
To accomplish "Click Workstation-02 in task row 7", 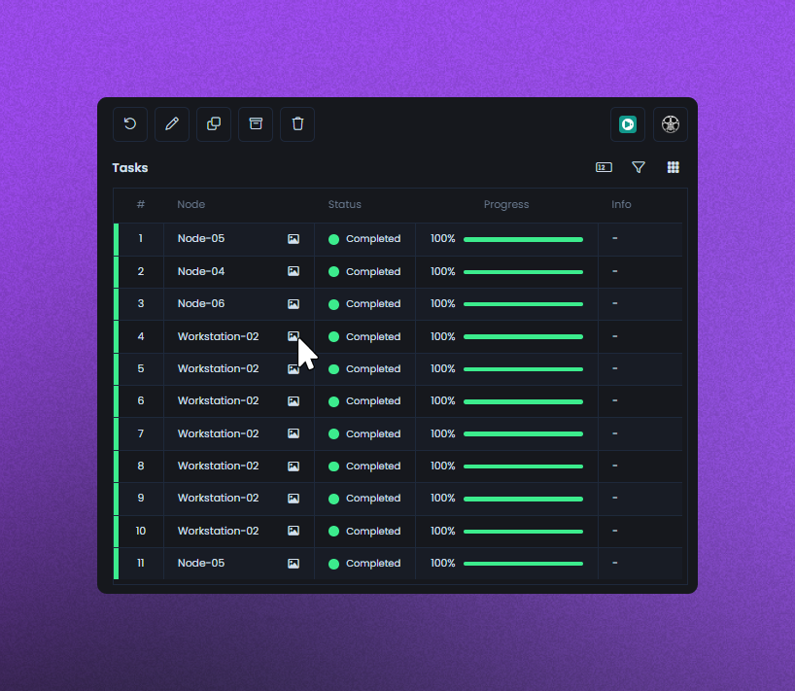I will tap(218, 433).
